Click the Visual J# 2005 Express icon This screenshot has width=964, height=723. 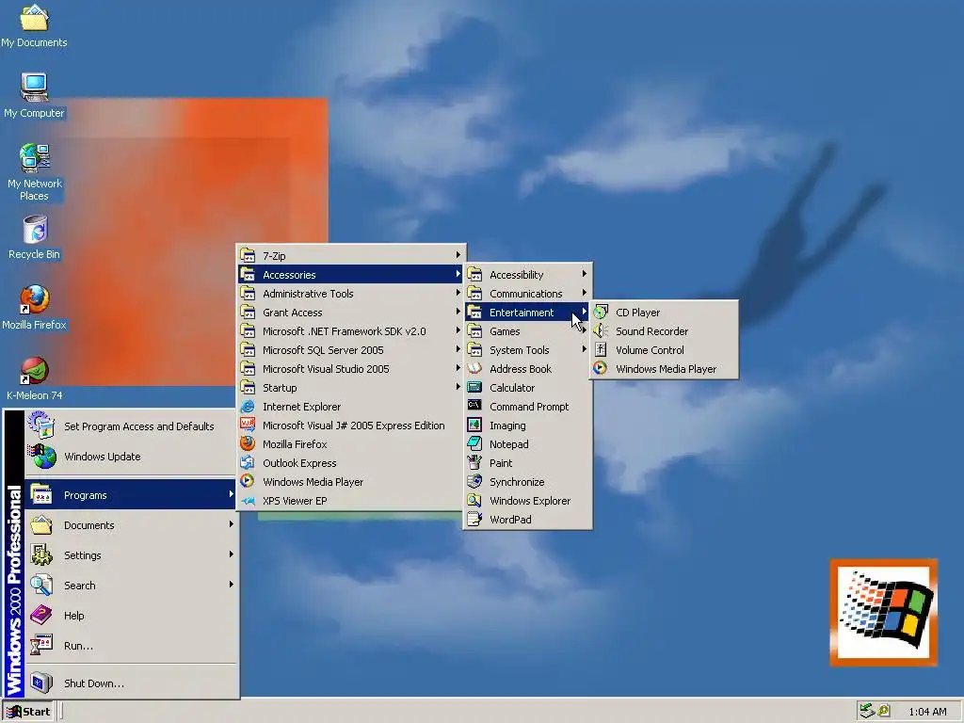point(248,425)
